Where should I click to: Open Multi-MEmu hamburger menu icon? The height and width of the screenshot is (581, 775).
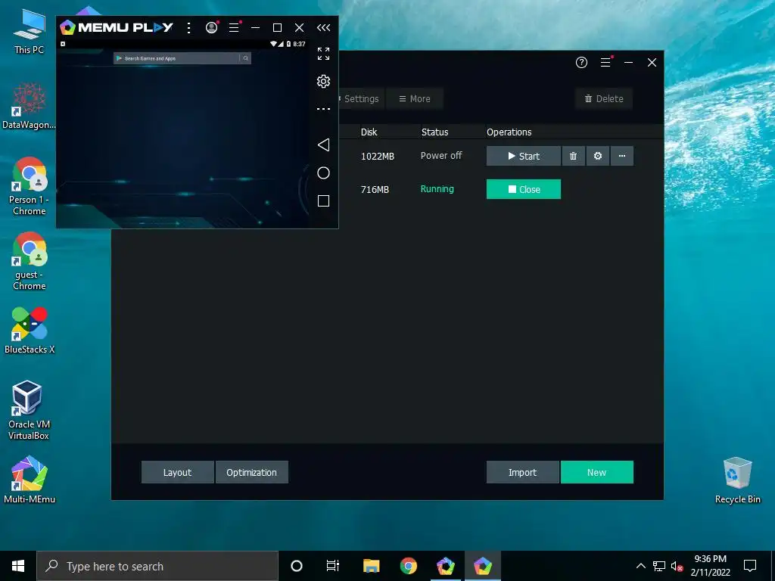606,62
